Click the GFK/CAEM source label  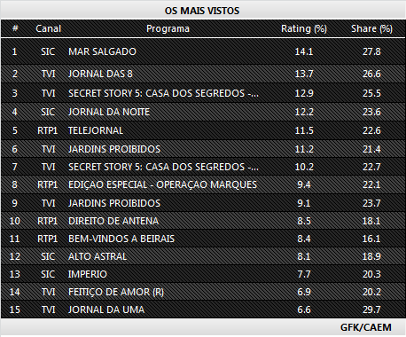(366, 327)
